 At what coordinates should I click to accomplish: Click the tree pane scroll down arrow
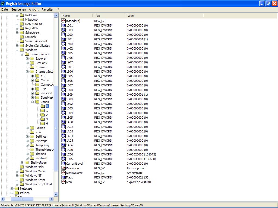coord(56,194)
